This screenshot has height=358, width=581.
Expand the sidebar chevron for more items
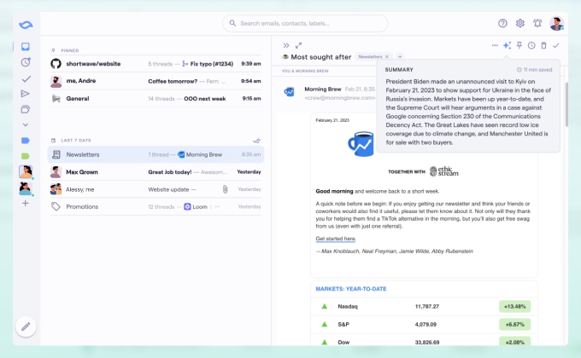point(25,125)
